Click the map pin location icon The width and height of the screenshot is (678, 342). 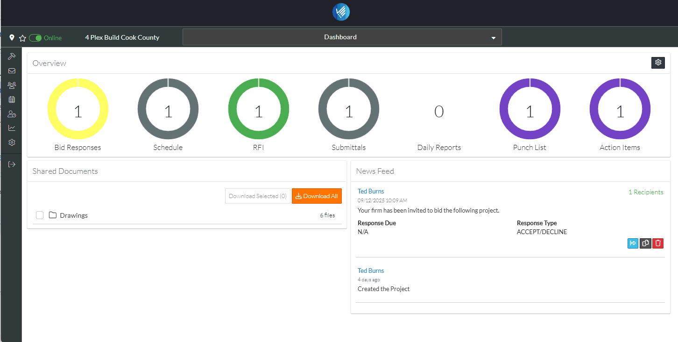[x=12, y=37]
